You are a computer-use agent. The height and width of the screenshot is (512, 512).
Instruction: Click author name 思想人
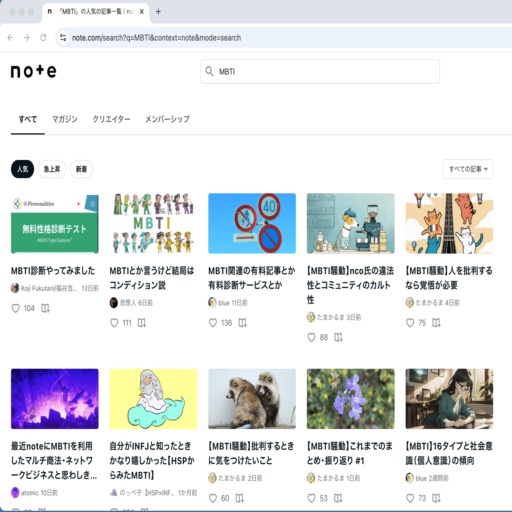[x=128, y=303]
